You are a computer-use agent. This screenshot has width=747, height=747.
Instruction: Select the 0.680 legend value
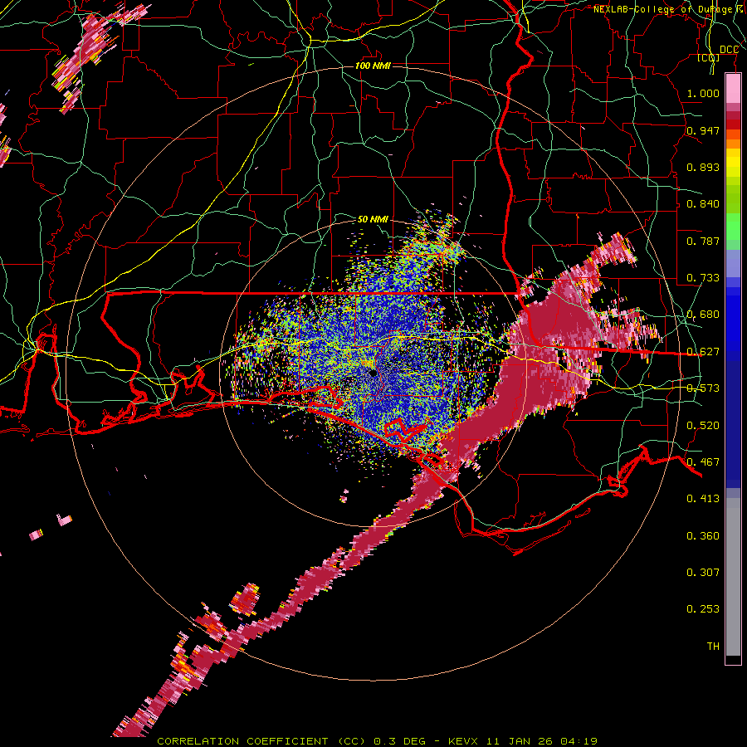point(703,315)
